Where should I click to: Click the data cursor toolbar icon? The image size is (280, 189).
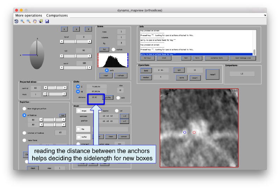click(x=41, y=21)
